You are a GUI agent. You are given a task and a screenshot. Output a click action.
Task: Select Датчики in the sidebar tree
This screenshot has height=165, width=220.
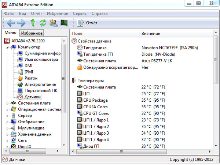click(x=32, y=97)
